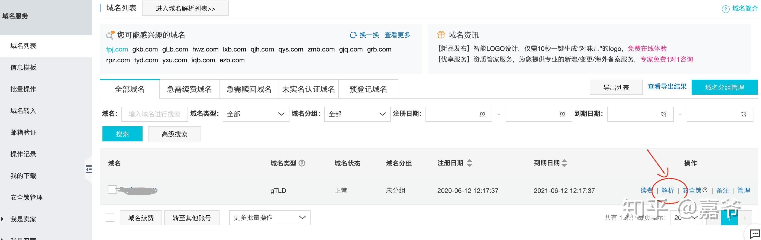Click the question mark beside 域名类型 header

302,163
